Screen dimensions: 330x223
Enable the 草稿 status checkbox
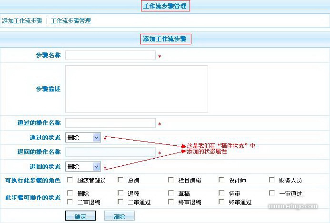point(171,193)
